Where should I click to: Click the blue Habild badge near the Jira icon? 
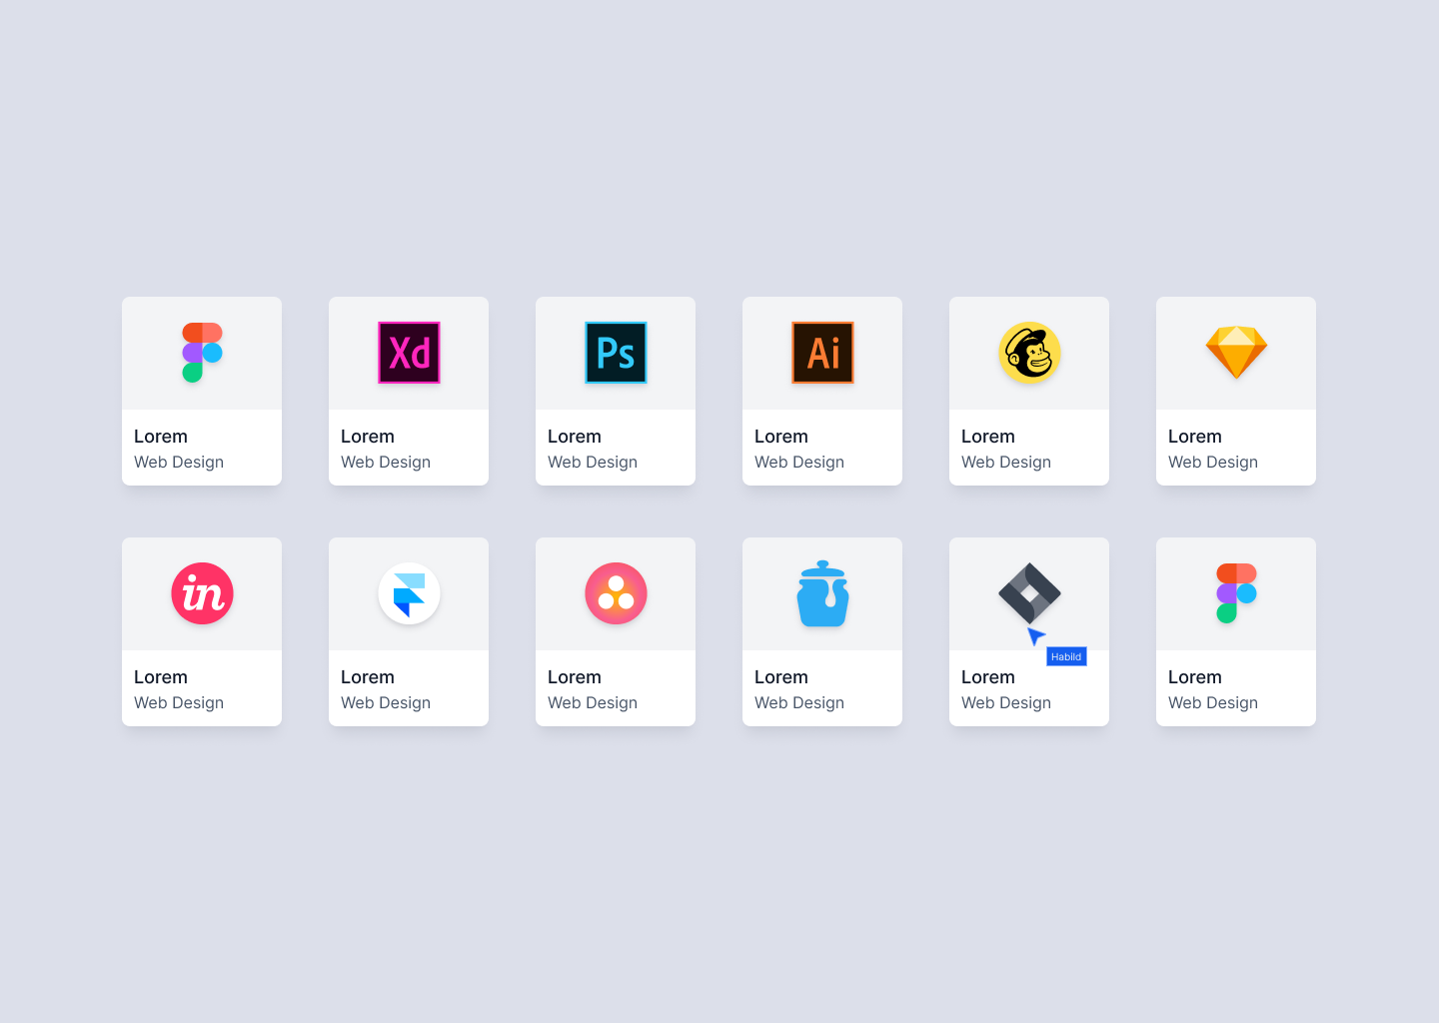pos(1066,656)
